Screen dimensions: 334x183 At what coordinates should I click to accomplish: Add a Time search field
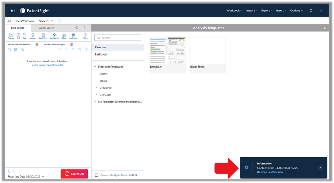[64, 36]
